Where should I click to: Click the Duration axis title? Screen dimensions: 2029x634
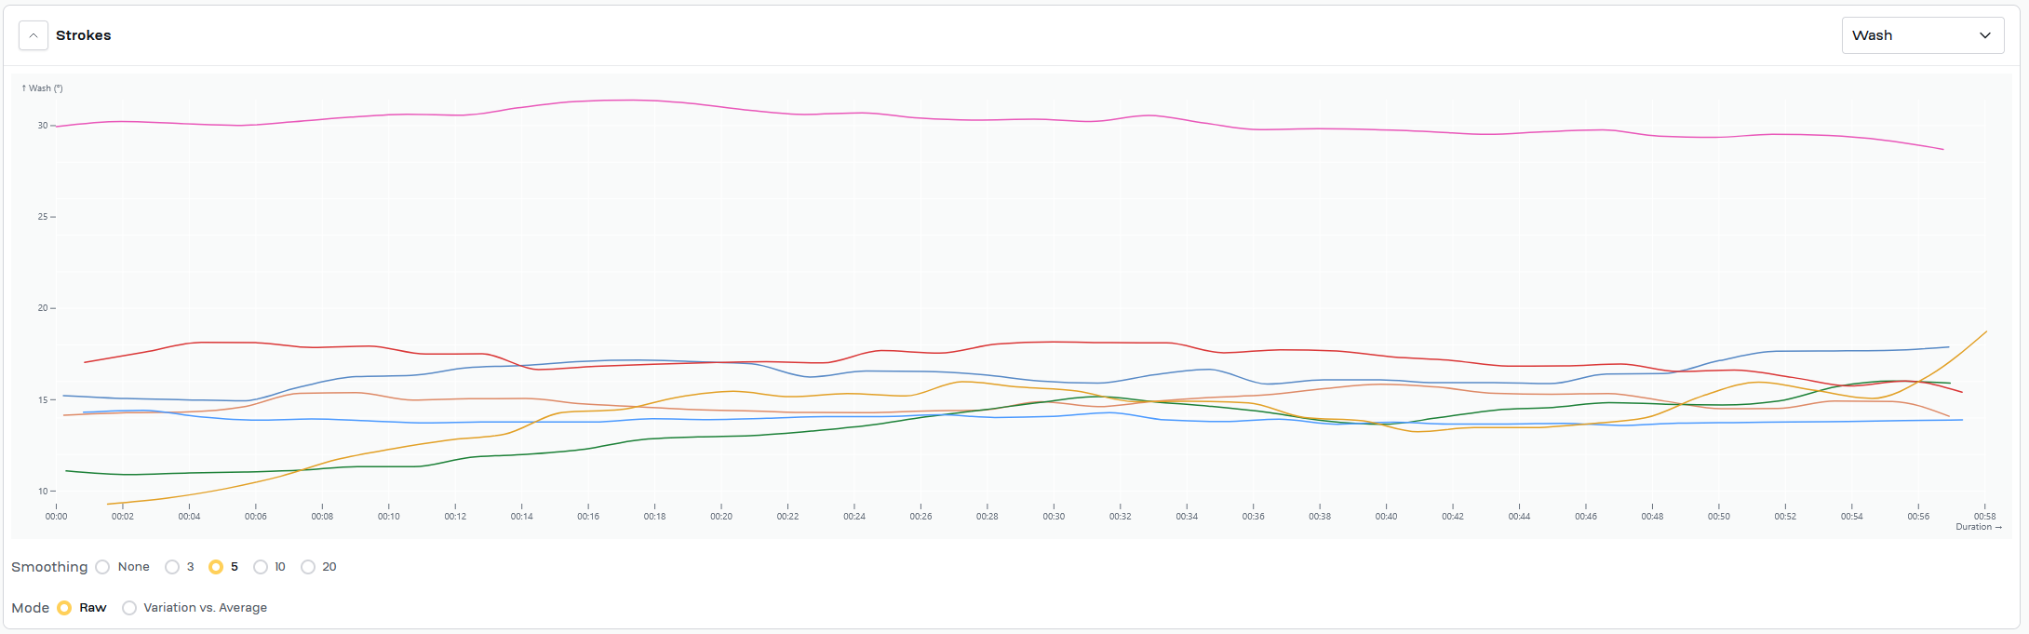point(1978,527)
